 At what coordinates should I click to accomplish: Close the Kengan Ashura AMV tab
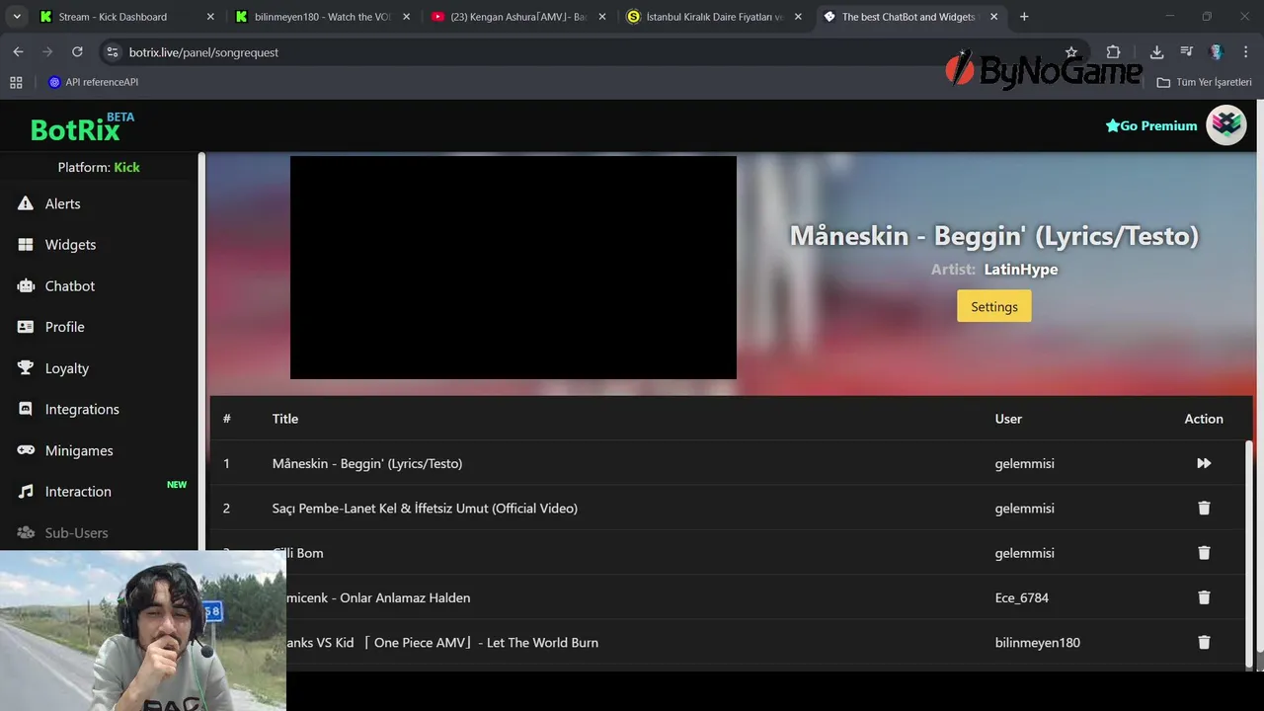click(602, 17)
